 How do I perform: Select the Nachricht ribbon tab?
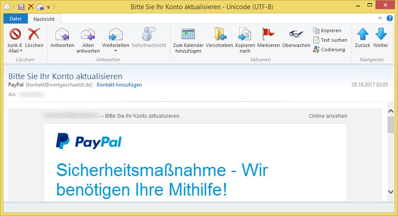coord(44,19)
